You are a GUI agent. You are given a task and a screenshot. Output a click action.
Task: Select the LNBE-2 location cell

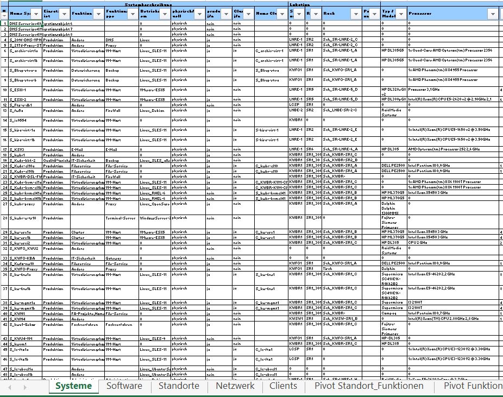pyautogui.click(x=297, y=112)
